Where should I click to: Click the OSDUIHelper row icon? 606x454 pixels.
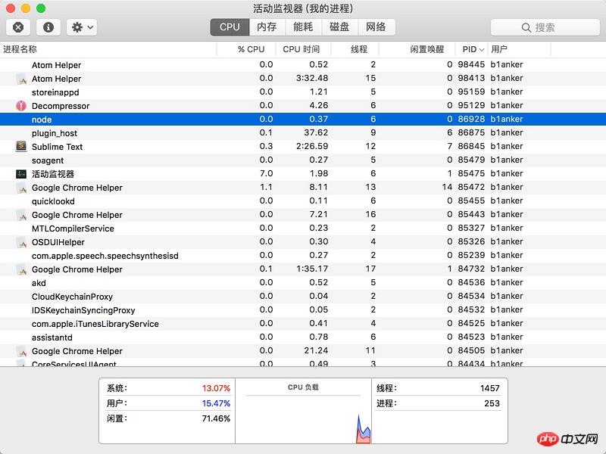click(x=22, y=242)
